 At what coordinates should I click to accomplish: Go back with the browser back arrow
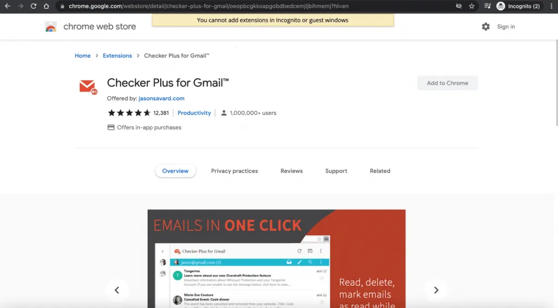pyautogui.click(x=8, y=6)
